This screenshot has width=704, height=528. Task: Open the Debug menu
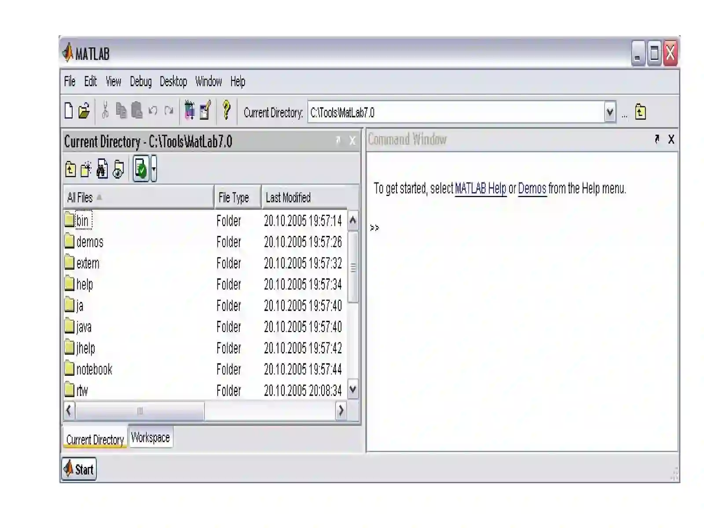(x=140, y=81)
